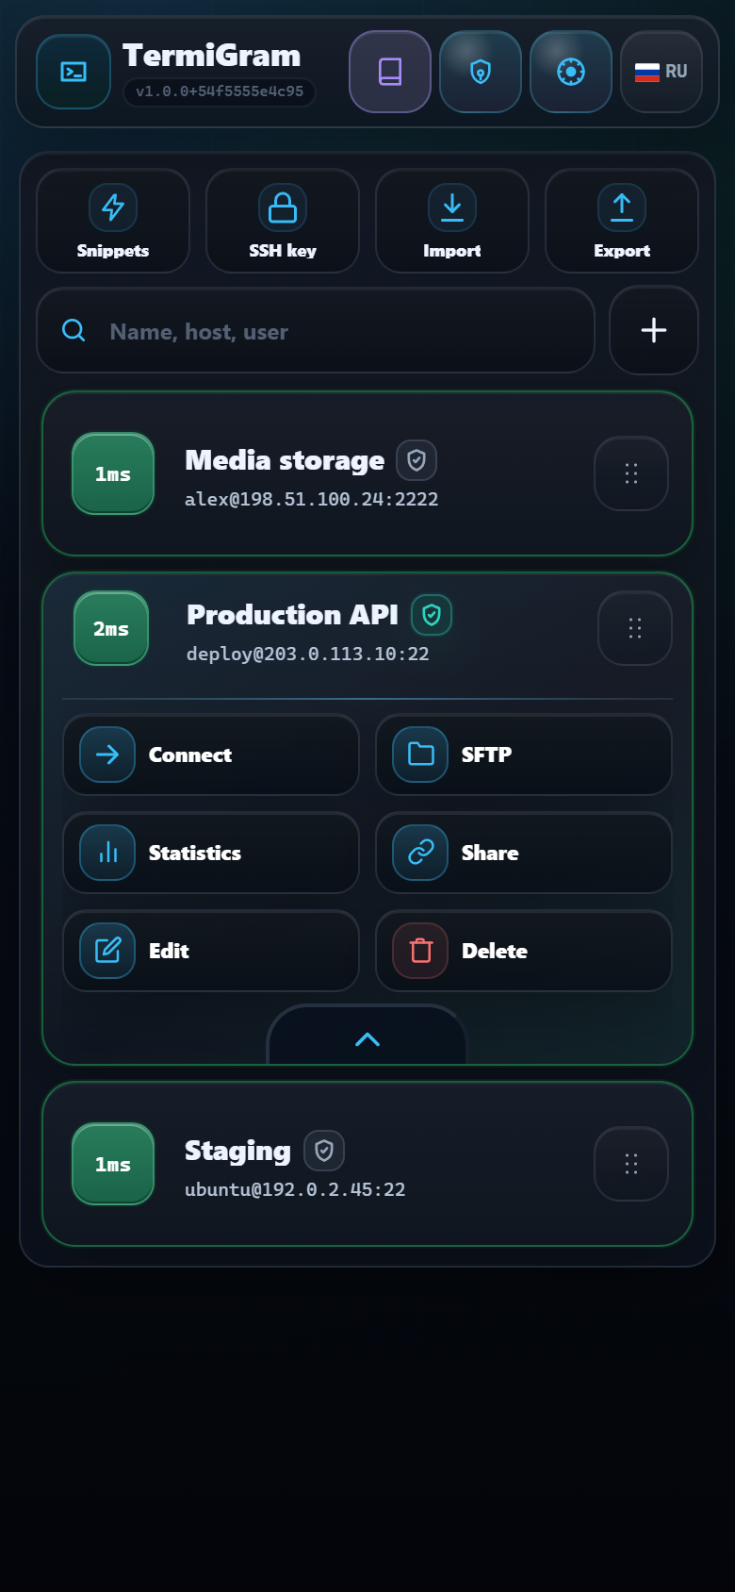Toggle Production API actions via dots button
The width and height of the screenshot is (735, 1592).
point(635,628)
